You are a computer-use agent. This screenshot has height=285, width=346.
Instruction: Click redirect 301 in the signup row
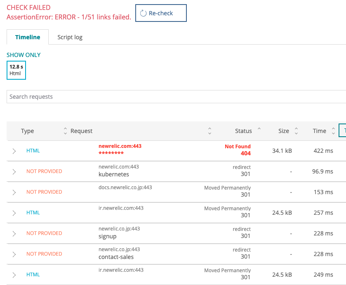(242, 233)
